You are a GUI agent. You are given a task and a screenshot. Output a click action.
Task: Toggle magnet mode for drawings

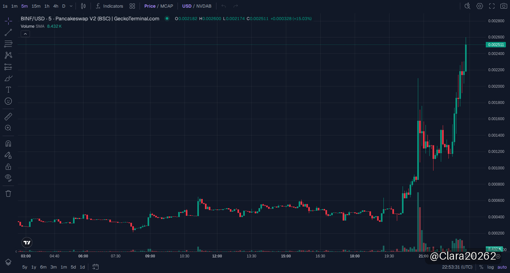(8, 143)
